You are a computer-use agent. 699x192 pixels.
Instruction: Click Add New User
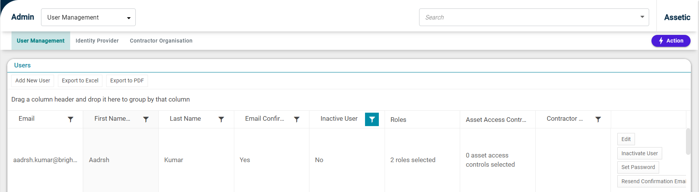coord(33,80)
